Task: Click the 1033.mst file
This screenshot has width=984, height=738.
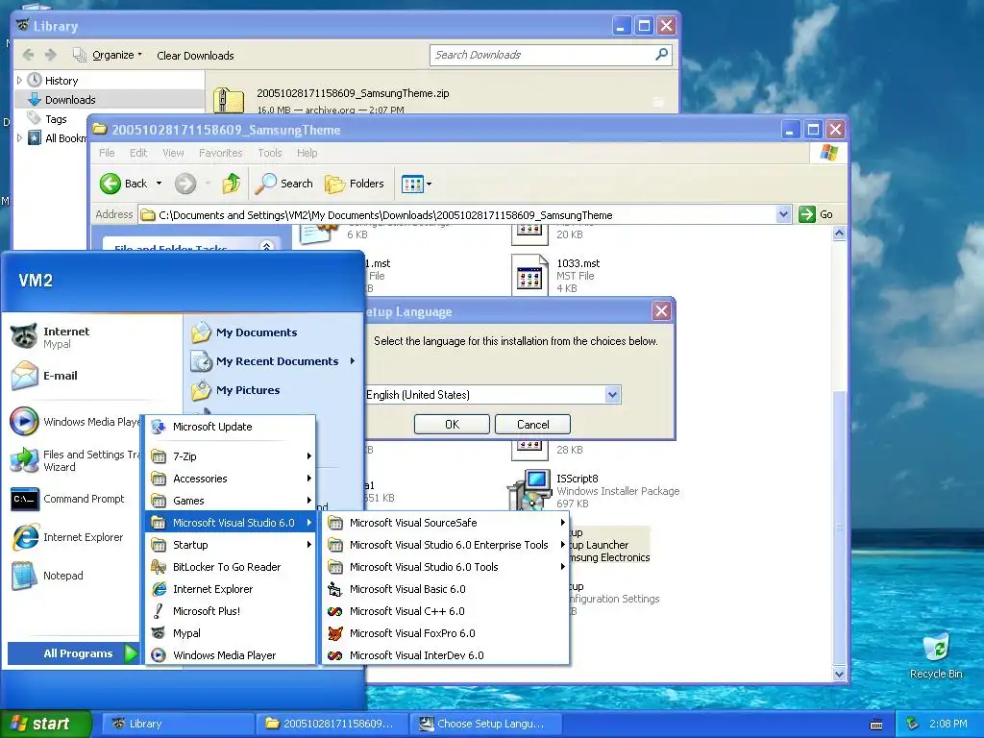Action: point(555,276)
